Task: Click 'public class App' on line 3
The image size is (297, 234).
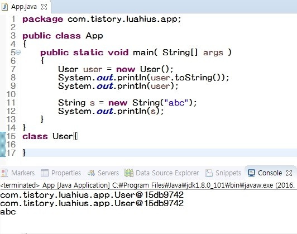Action: (63, 36)
